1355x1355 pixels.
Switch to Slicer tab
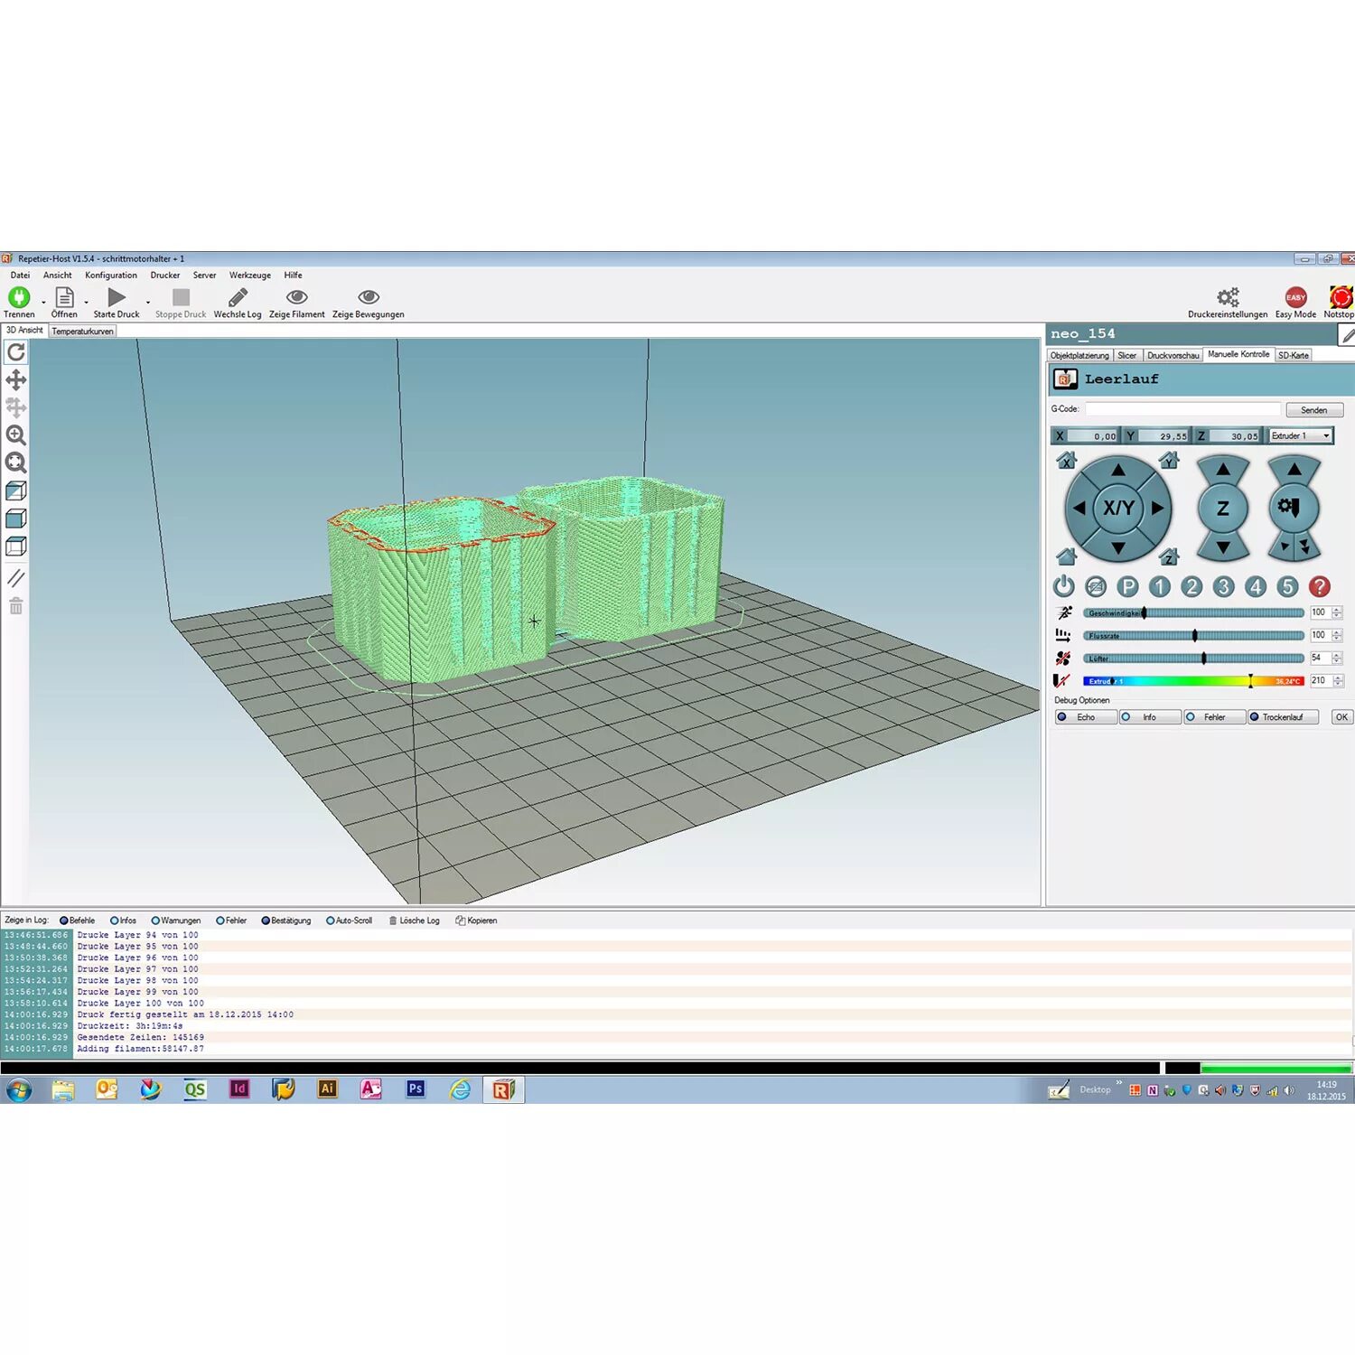[x=1127, y=355]
